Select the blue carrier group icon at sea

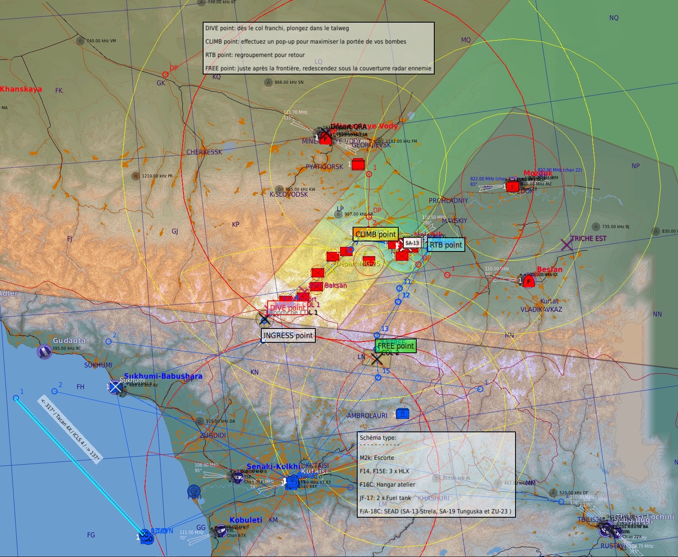146,536
